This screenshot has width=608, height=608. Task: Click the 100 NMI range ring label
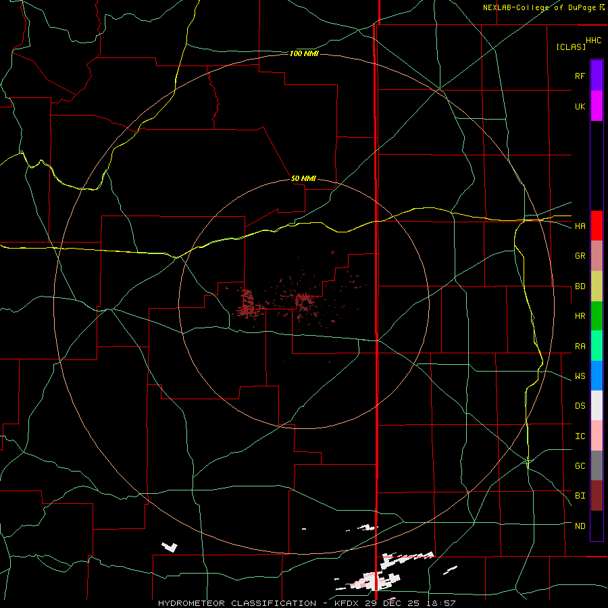point(304,53)
